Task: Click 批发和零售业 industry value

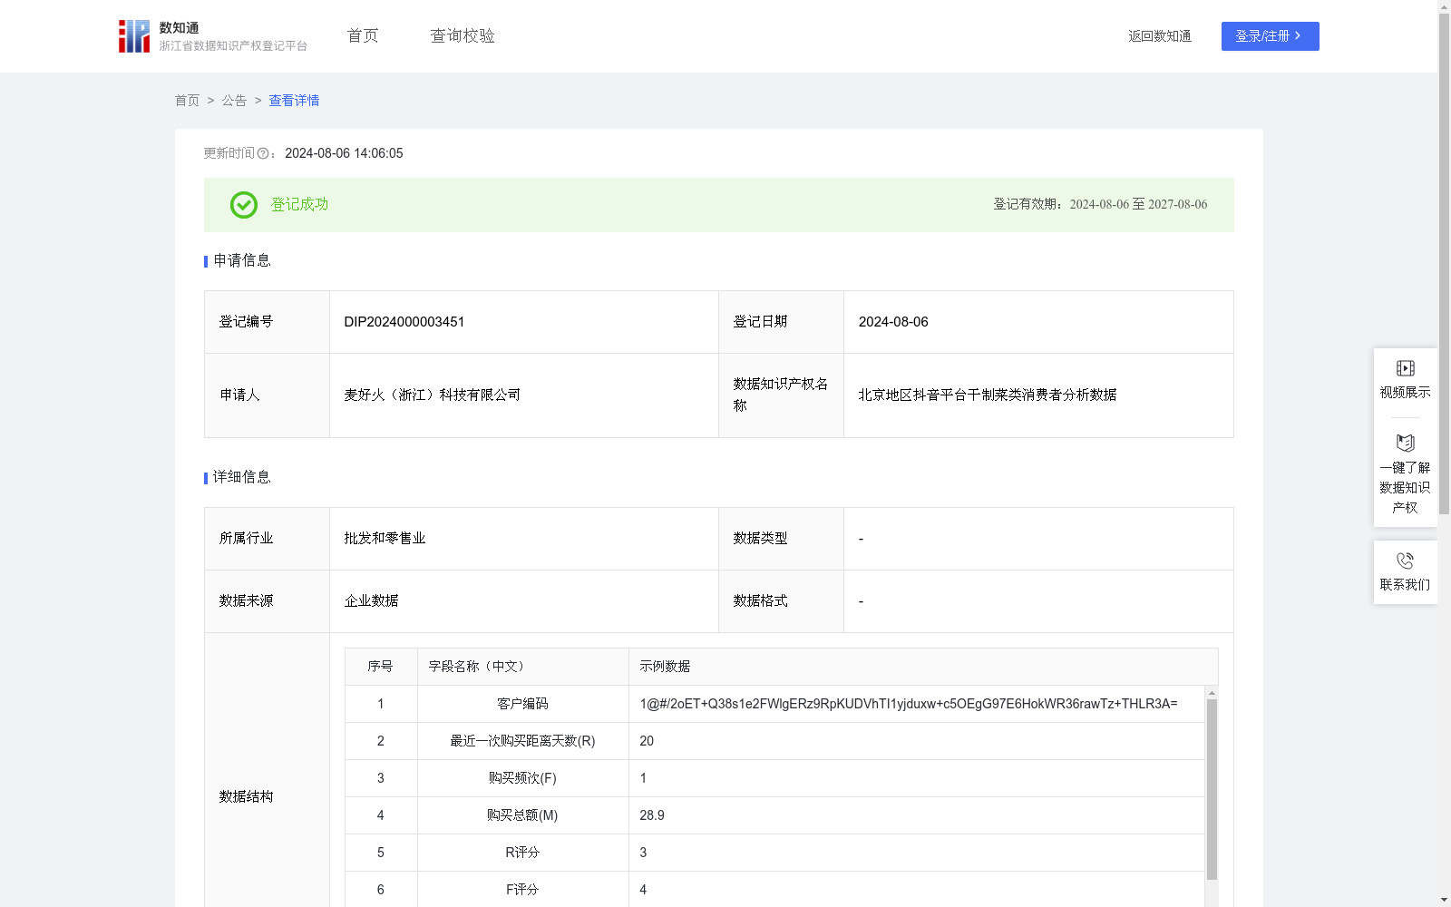Action: click(385, 539)
